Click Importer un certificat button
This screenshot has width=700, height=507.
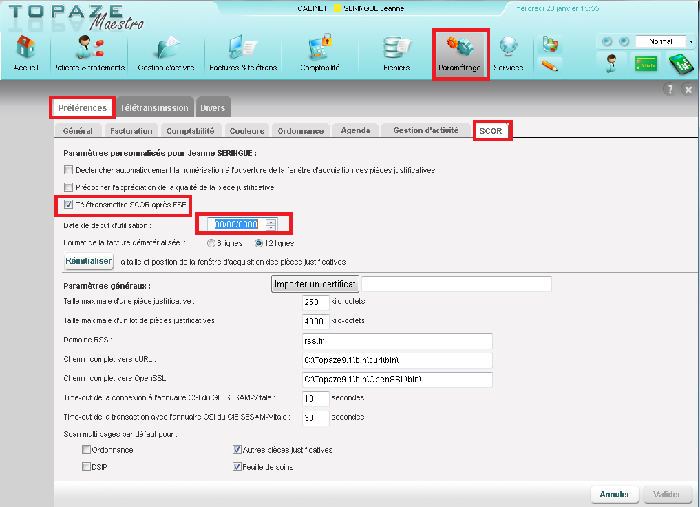(315, 284)
